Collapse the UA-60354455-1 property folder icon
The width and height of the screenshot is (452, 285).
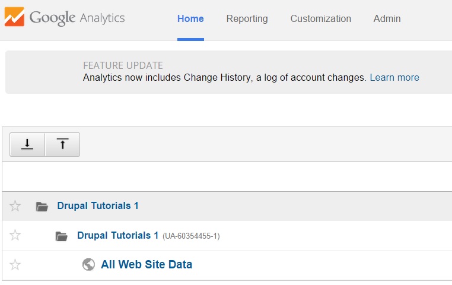62,236
